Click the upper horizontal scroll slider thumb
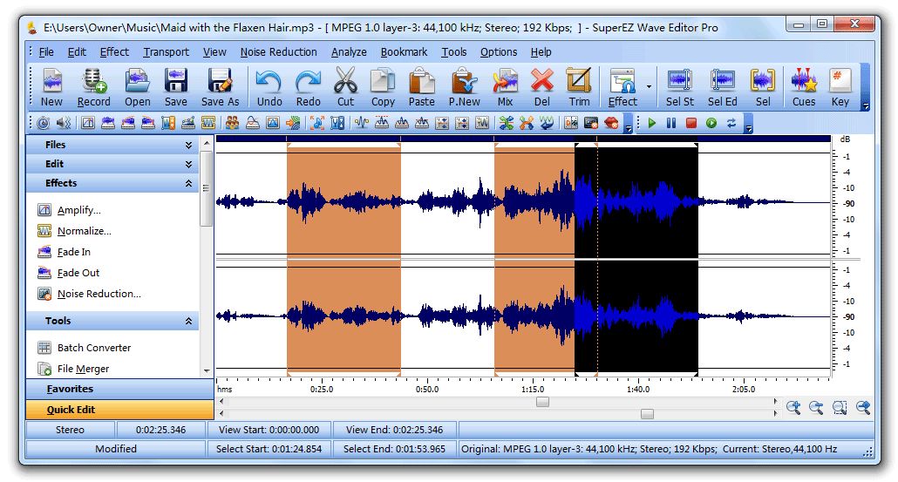This screenshot has height=482, width=898. [x=542, y=402]
